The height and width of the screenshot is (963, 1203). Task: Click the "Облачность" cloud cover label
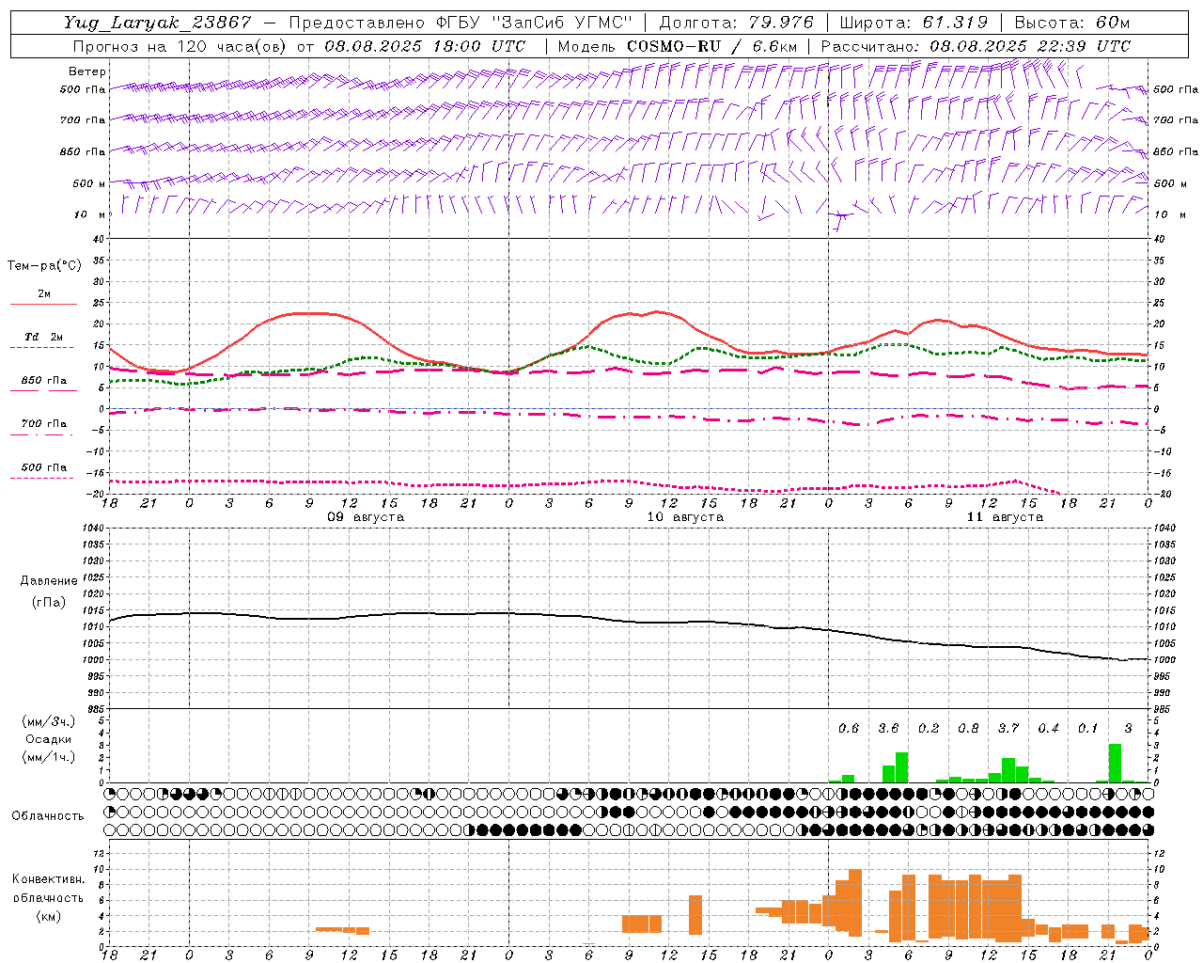[x=48, y=816]
